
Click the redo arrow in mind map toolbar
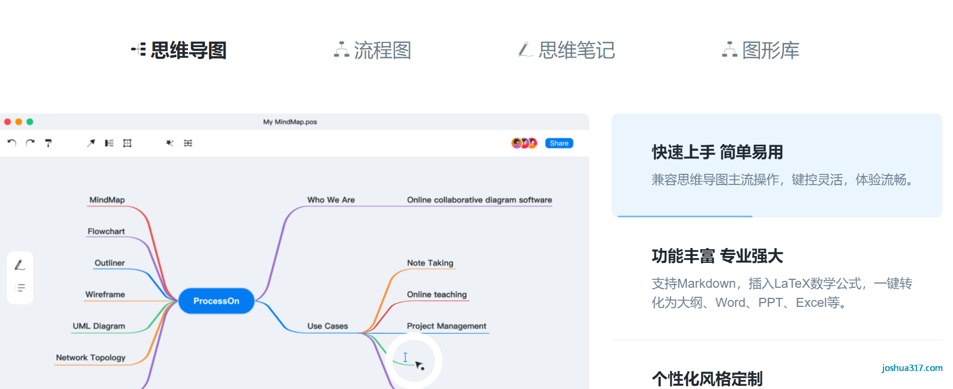(x=30, y=143)
